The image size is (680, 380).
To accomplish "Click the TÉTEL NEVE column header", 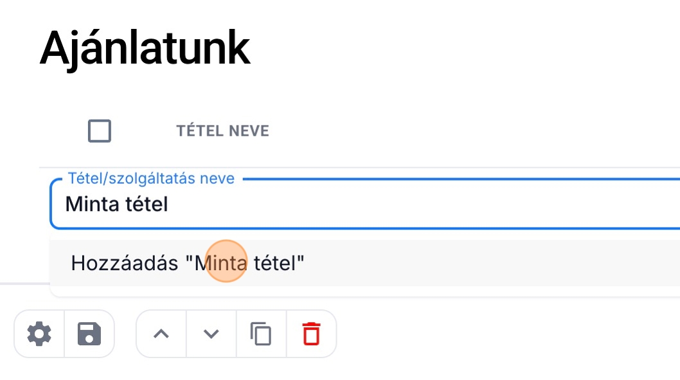I will coord(222,131).
